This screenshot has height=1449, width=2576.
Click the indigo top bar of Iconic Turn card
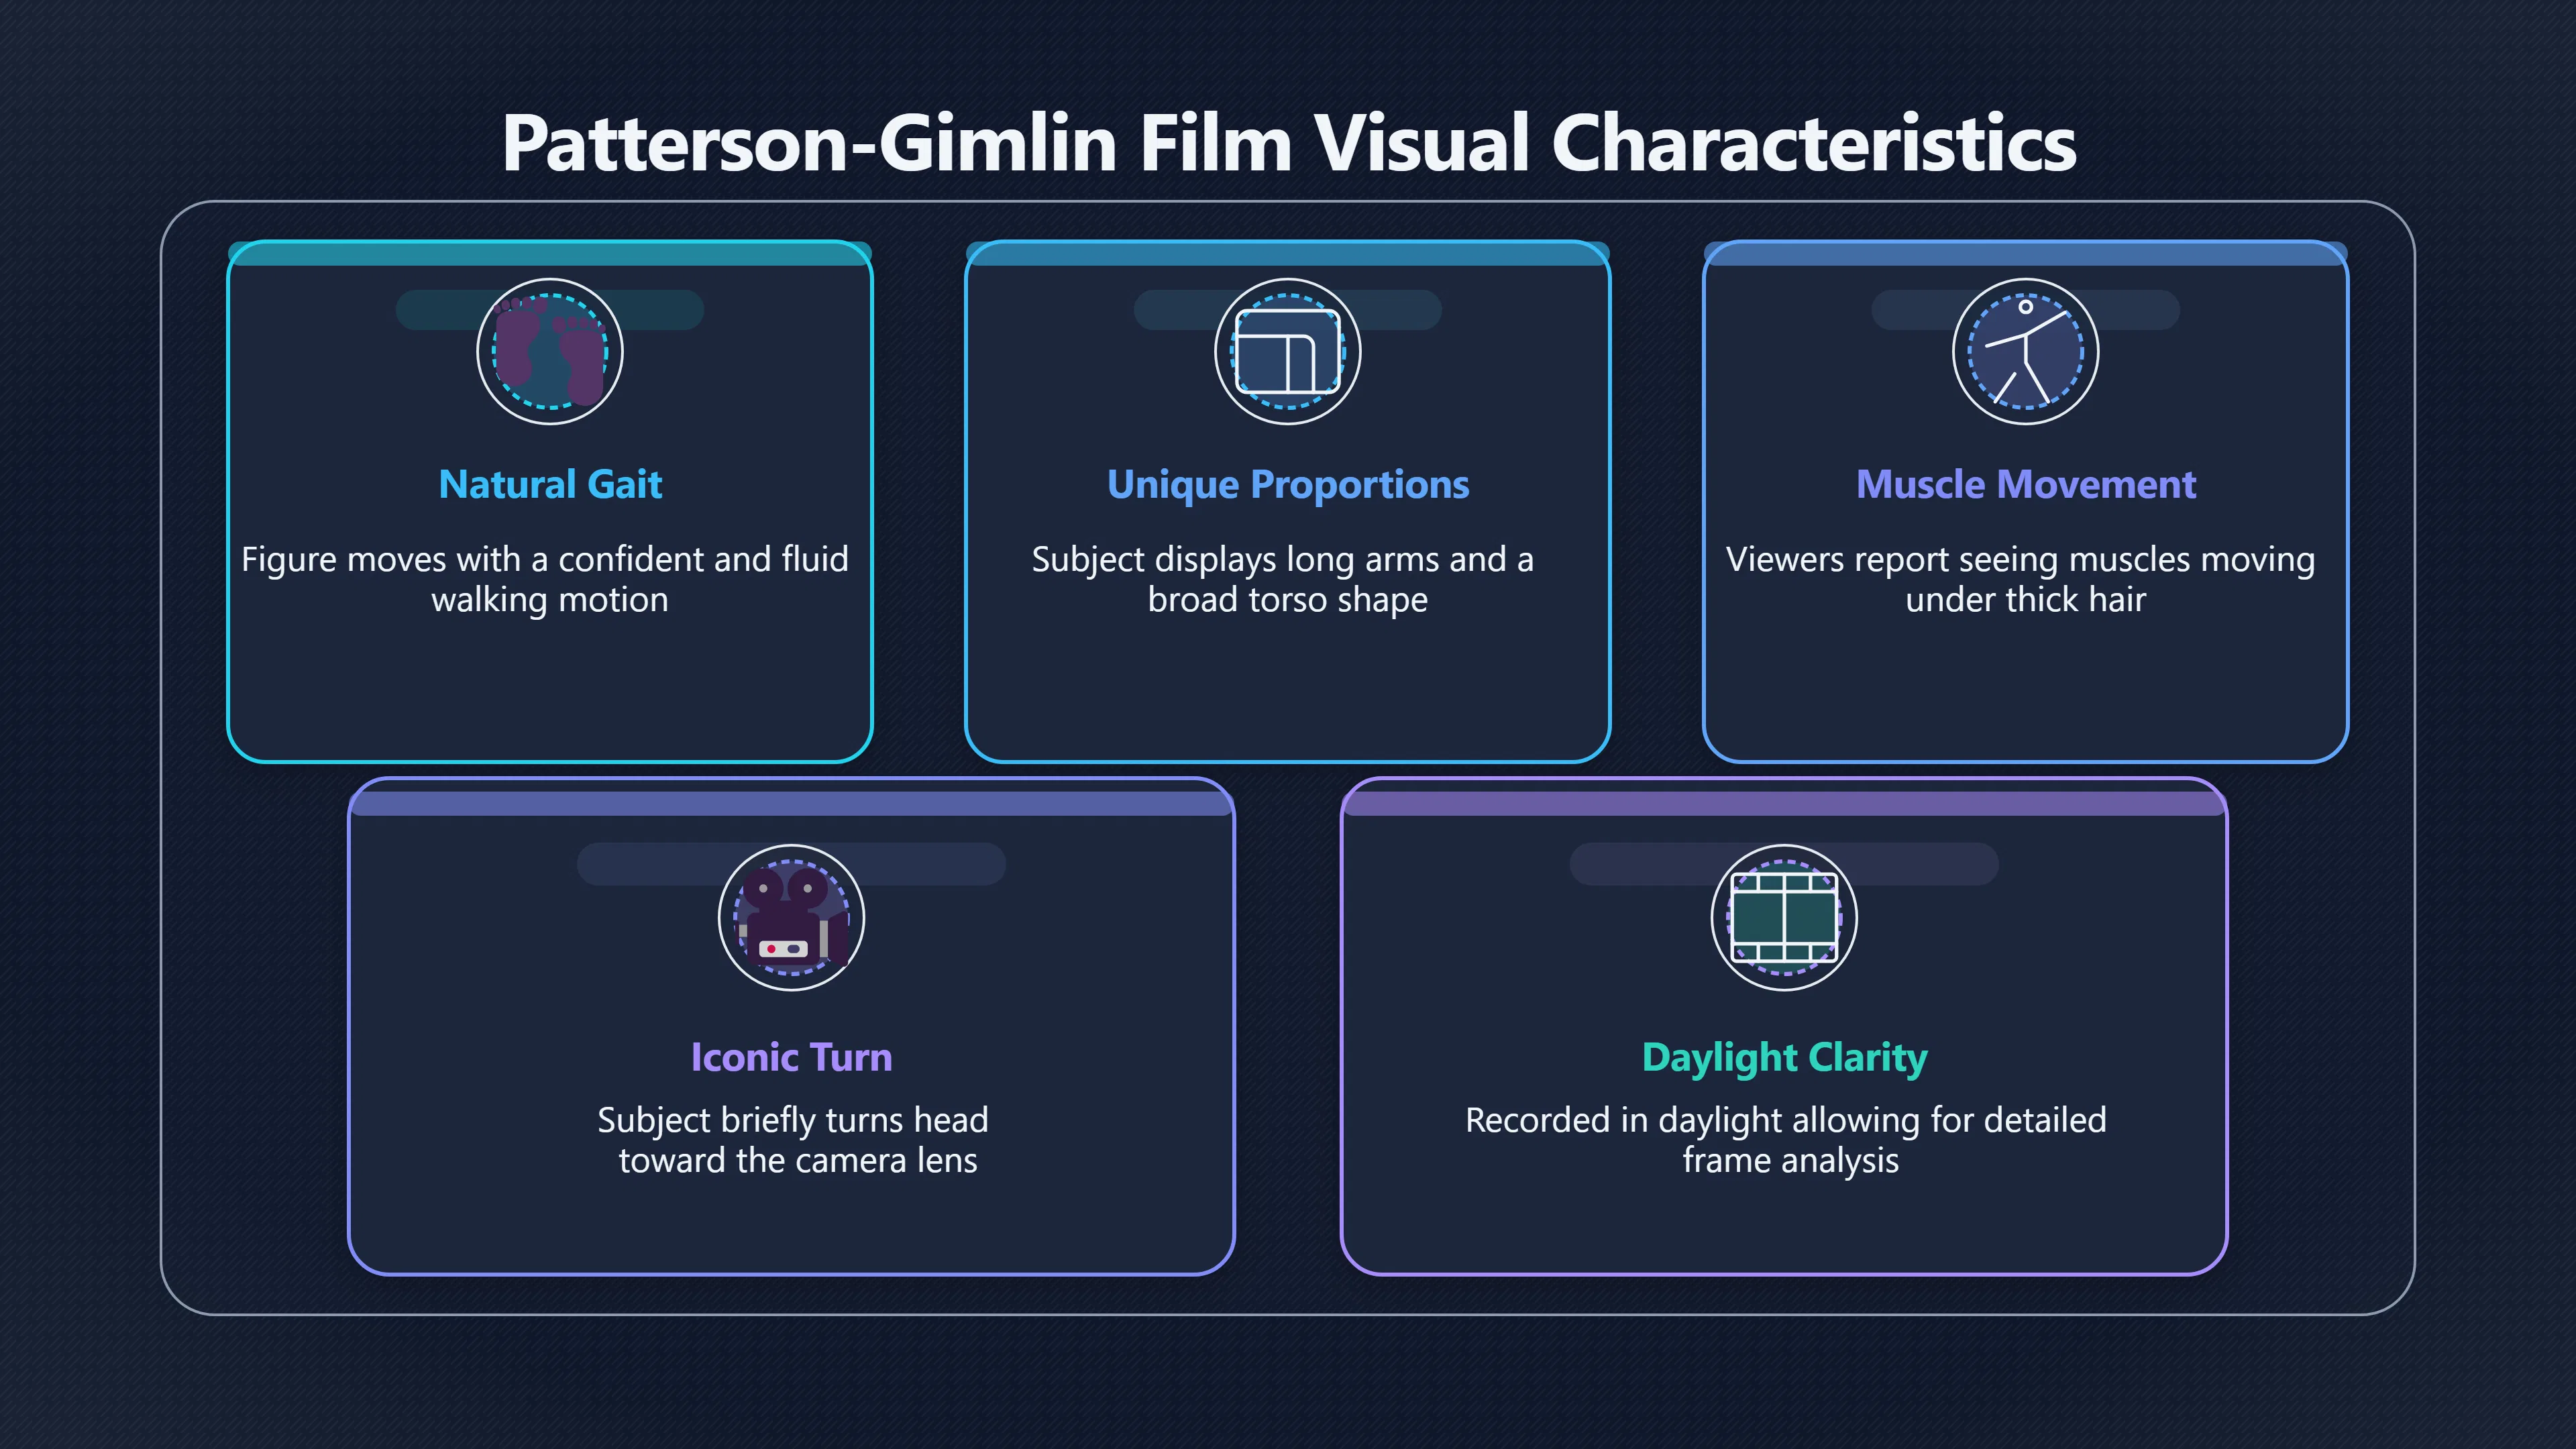point(792,803)
